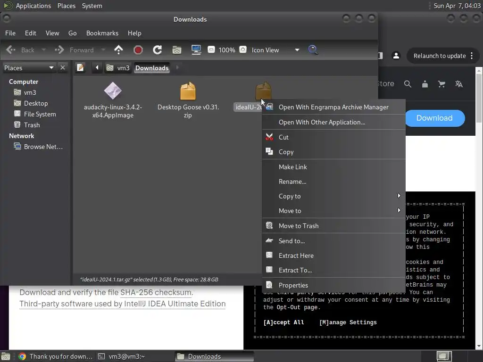Open the Bookmarks menu

click(x=102, y=33)
